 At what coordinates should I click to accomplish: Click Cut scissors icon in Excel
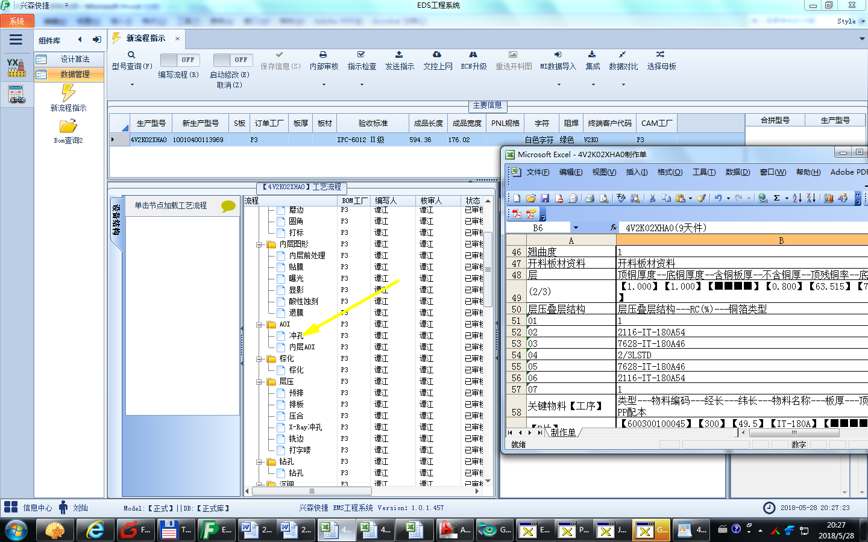click(652, 198)
